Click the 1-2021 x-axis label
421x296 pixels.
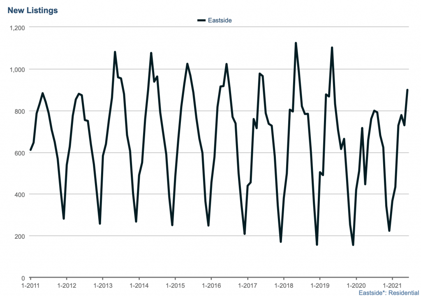pyautogui.click(x=392, y=285)
